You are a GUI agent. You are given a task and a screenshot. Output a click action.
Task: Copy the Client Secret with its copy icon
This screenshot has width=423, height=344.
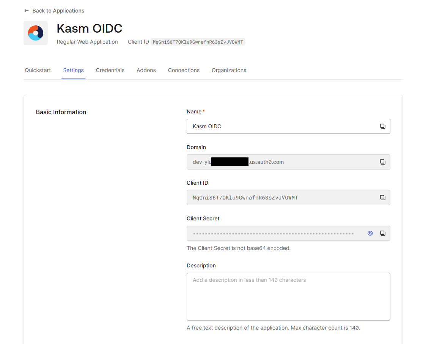pyautogui.click(x=383, y=233)
